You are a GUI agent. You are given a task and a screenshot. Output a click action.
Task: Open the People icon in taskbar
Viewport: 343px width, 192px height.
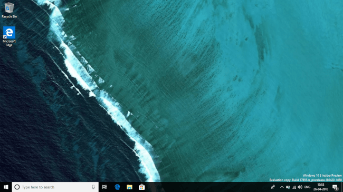(273, 187)
